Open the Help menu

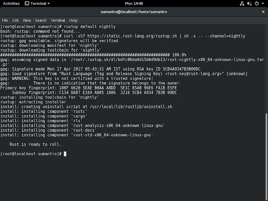click(73, 20)
